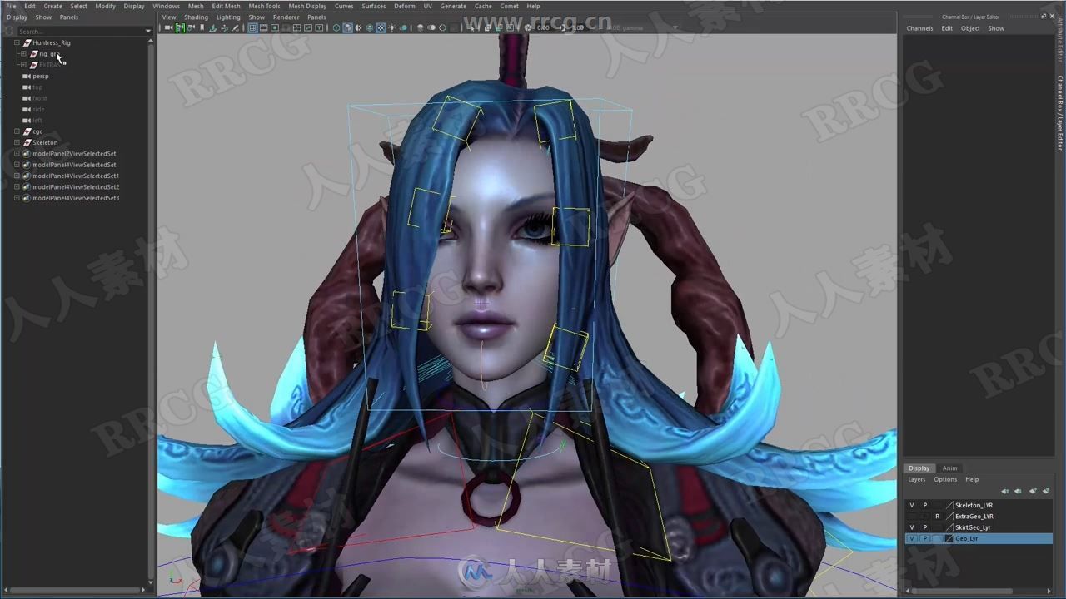Toggle use all lights bulb icon
Viewport: 1066px width, 599px height.
click(392, 27)
